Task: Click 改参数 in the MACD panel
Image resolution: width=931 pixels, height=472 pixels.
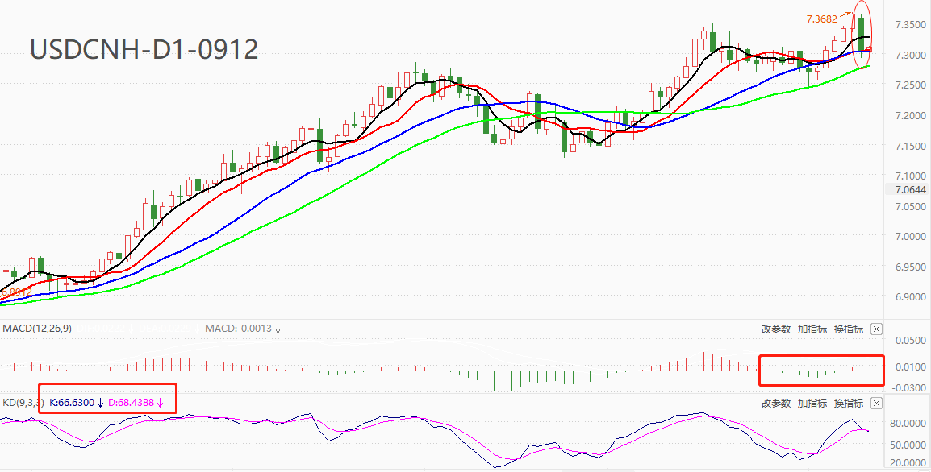Action: click(x=776, y=329)
